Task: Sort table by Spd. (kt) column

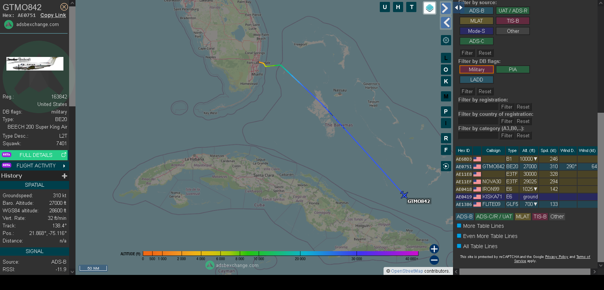Action: coord(549,150)
